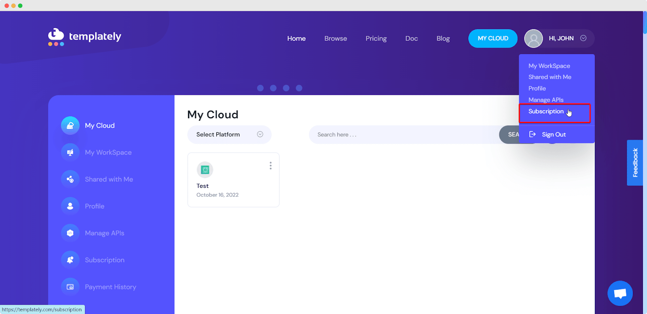Open the Feedback side tab
Image resolution: width=647 pixels, height=314 pixels.
[635, 163]
